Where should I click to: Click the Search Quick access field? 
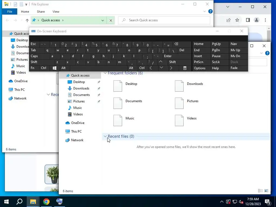pyautogui.click(x=164, y=20)
